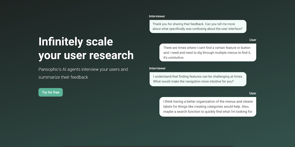
Task: Select the "I think having a better organization" bubble
Action: [208, 107]
